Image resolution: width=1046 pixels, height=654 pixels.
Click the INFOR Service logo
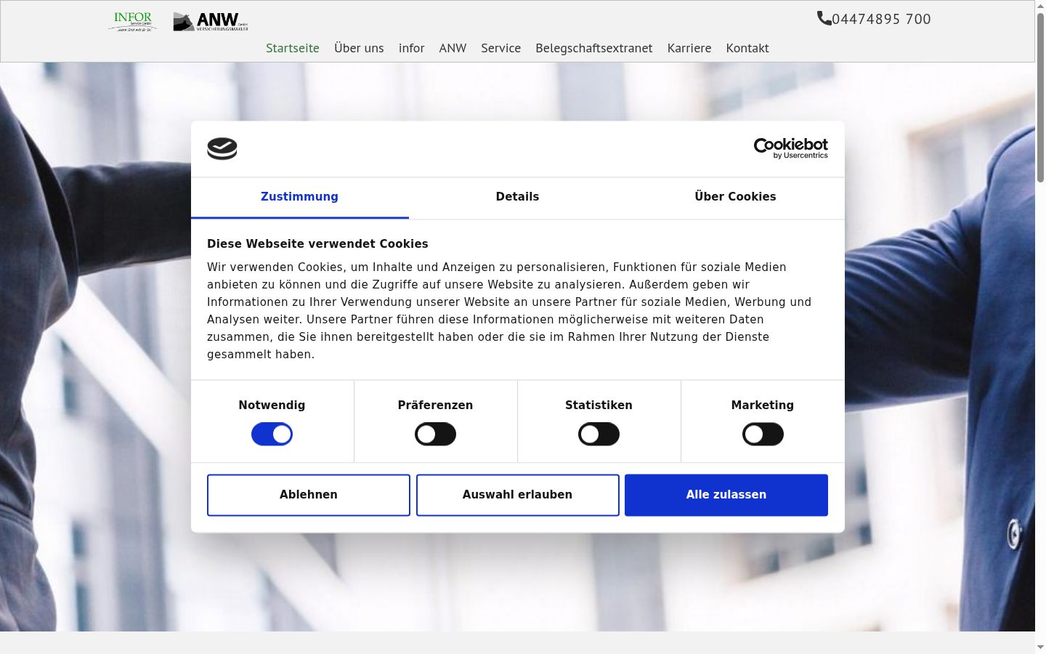tap(132, 22)
